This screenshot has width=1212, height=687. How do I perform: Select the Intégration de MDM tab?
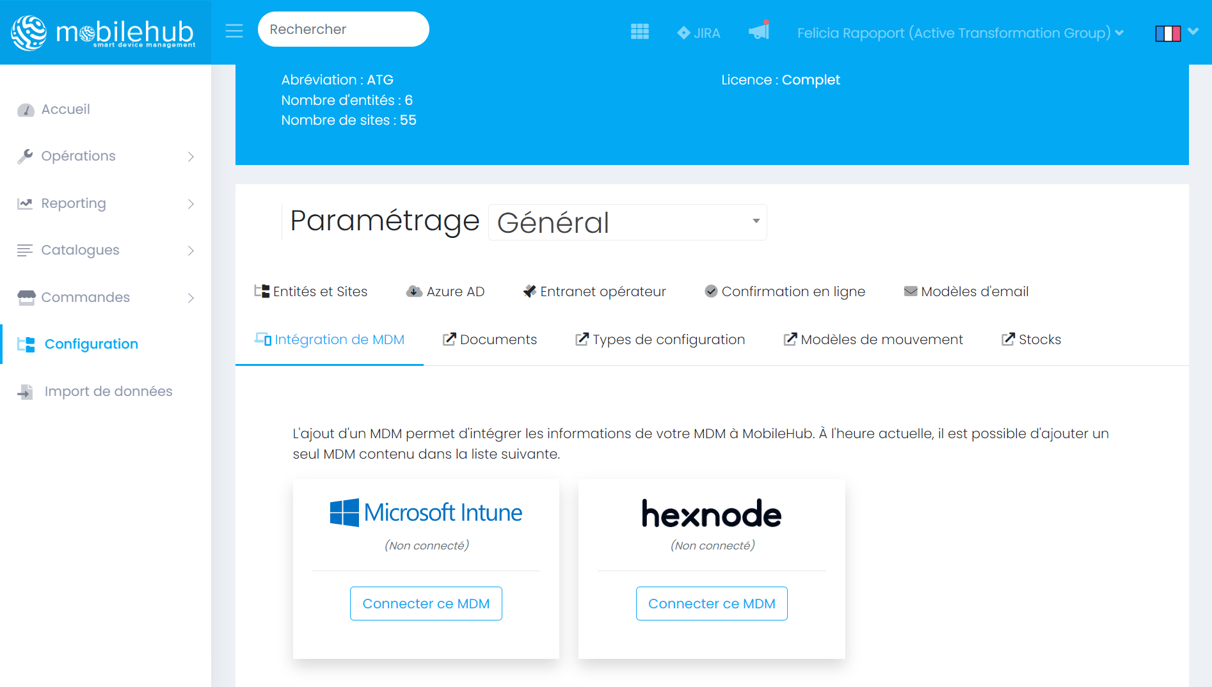pos(330,340)
